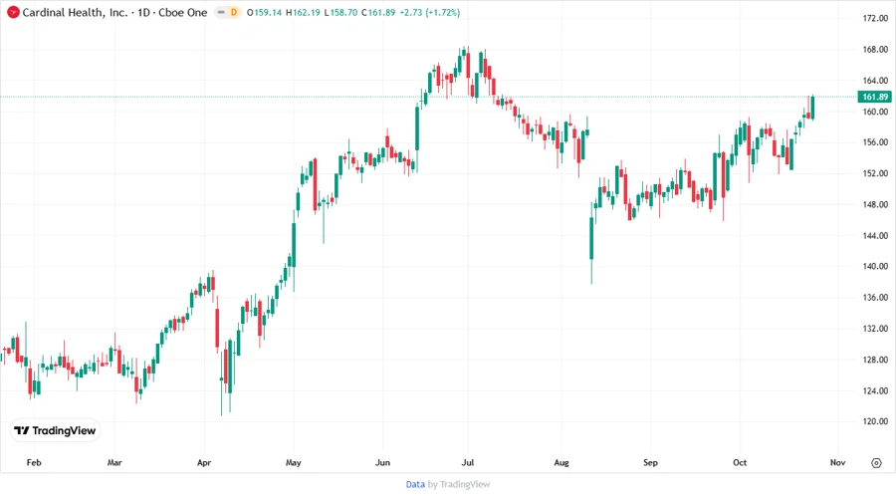Click the 160.00 price axis label
Screen dimensions: 896x496
(875, 112)
